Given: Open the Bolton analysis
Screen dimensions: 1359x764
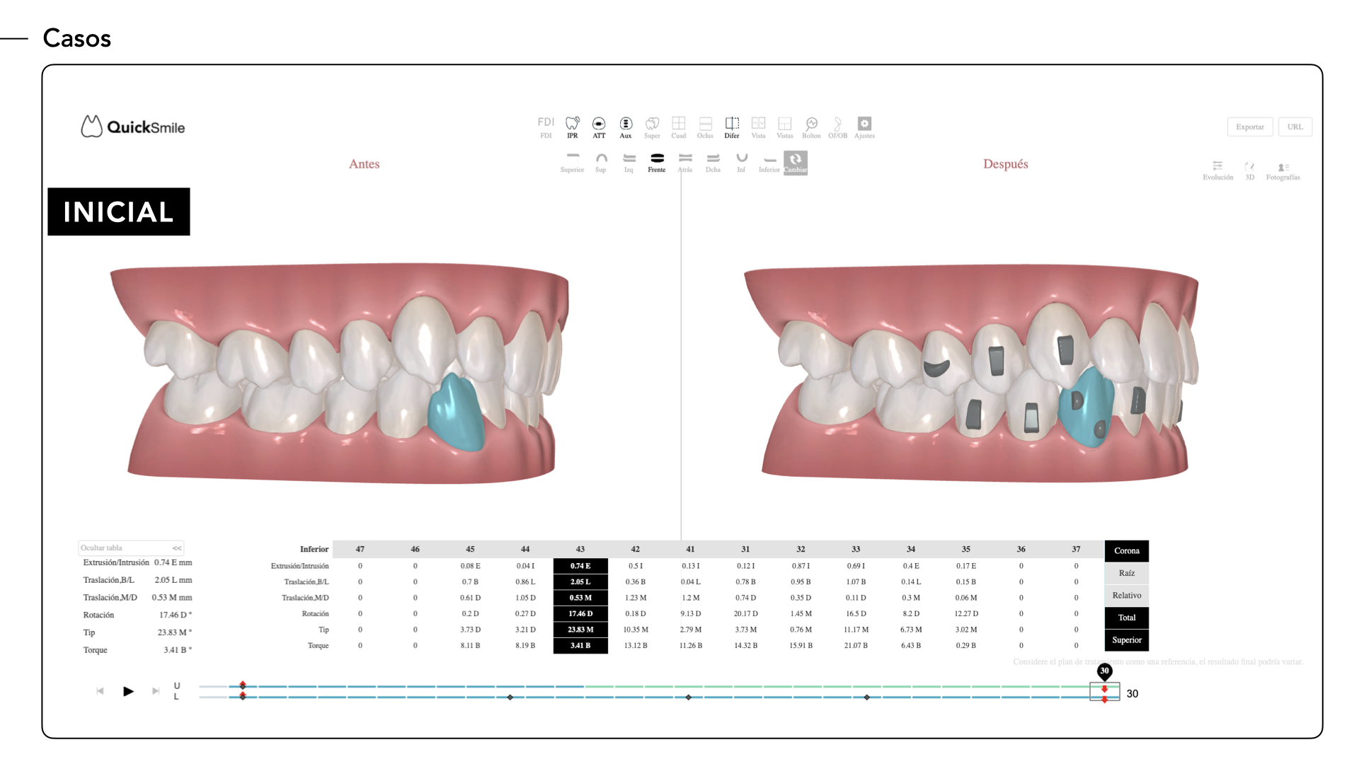Looking at the screenshot, I should (811, 127).
